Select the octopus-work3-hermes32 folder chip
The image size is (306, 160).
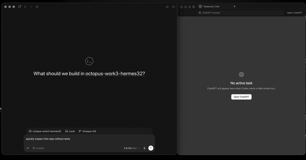(x=45, y=131)
